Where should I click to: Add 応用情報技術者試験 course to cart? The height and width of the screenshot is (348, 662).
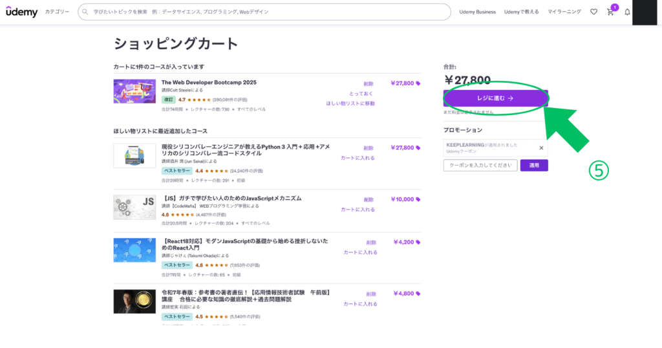(x=360, y=304)
